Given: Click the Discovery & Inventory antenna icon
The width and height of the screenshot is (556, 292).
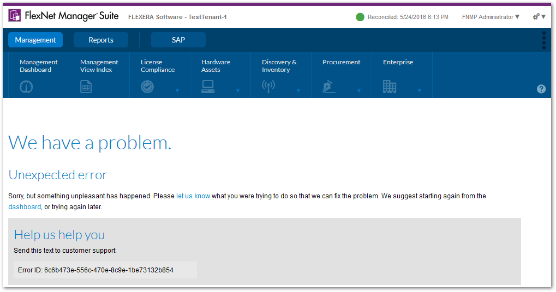Looking at the screenshot, I should pyautogui.click(x=268, y=87).
